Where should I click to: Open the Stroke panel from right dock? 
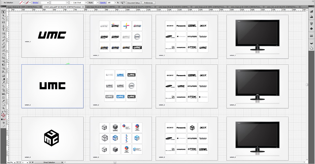(311, 36)
